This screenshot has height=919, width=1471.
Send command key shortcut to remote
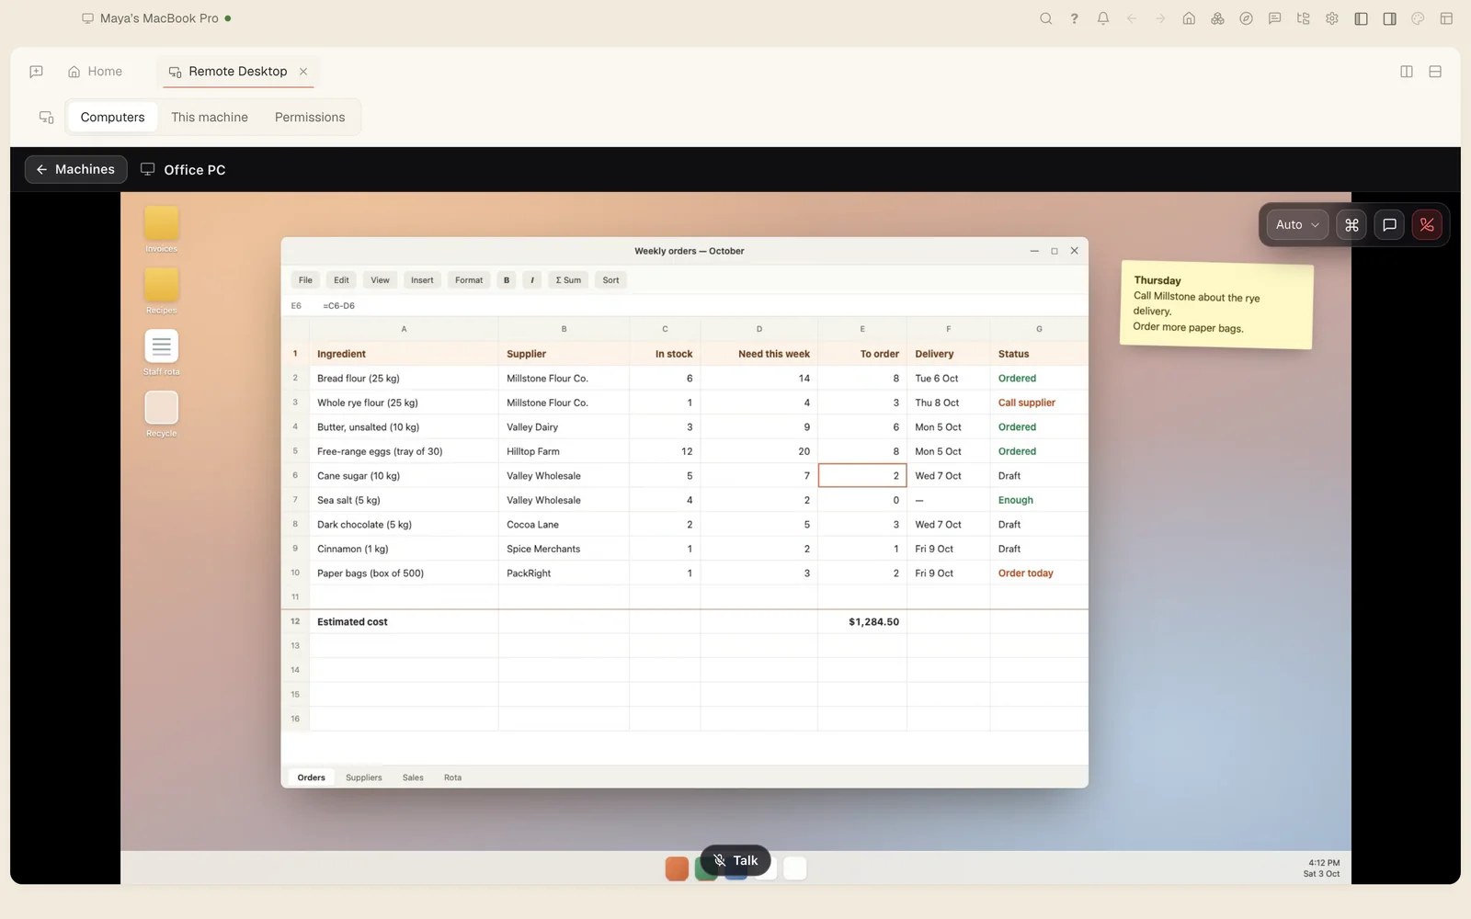[x=1351, y=224]
